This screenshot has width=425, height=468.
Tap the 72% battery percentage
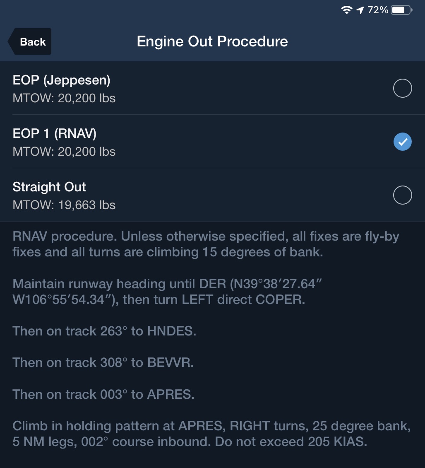(x=377, y=10)
